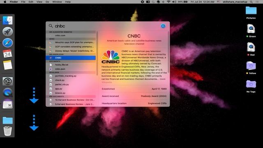Image resolution: width=263 pixels, height=148 pixels.
Task: Select the cnbc.json document result
Action: click(71, 69)
